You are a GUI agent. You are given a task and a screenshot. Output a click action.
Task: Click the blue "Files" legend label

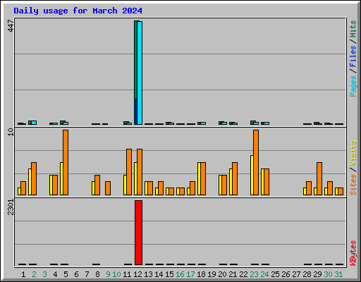[x=353, y=56]
